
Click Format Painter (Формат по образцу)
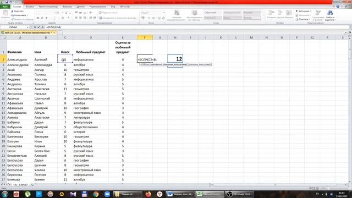coord(22,19)
